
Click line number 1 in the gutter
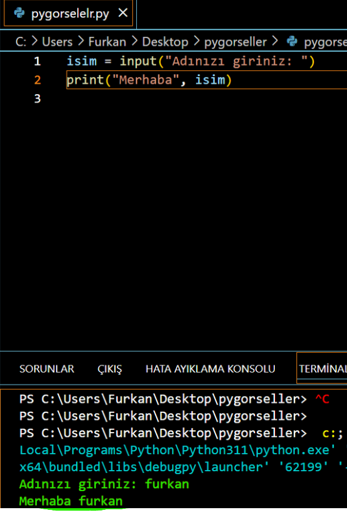[x=37, y=61]
